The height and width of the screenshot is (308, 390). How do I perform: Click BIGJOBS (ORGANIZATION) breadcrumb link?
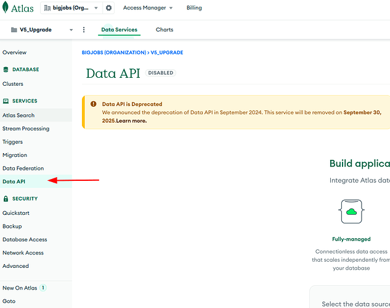tap(113, 52)
